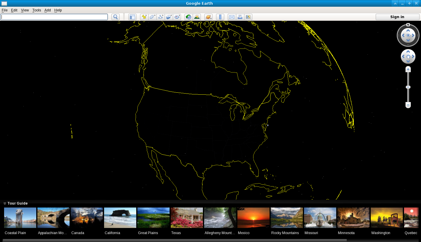The image size is (421, 242).
Task: Click the search magnifier button
Action: click(115, 17)
